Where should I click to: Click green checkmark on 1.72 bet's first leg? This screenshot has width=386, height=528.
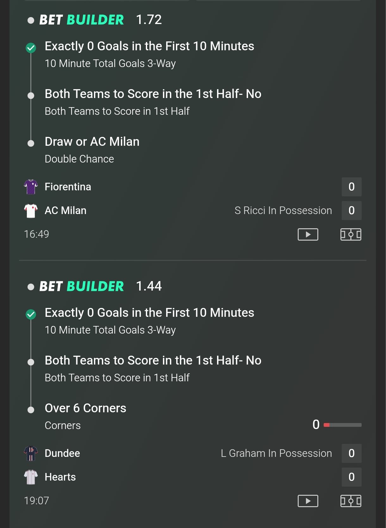click(31, 48)
